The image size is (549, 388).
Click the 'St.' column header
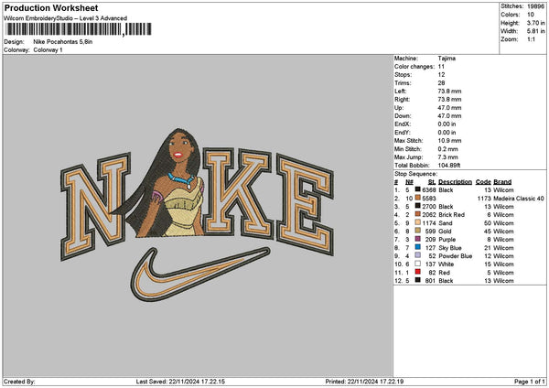click(x=432, y=182)
